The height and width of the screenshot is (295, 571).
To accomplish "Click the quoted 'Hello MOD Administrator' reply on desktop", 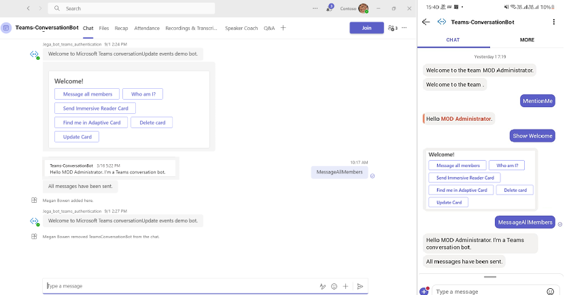I will [x=110, y=169].
